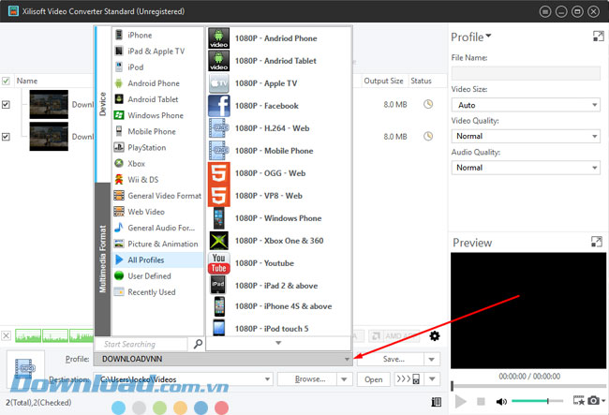Viewport: 609px width, 415px height.
Task: Open settings gear icon
Action: 435,335
